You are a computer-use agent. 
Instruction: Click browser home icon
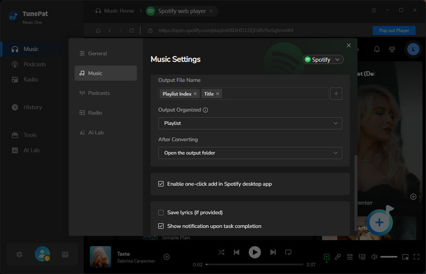[x=98, y=30]
